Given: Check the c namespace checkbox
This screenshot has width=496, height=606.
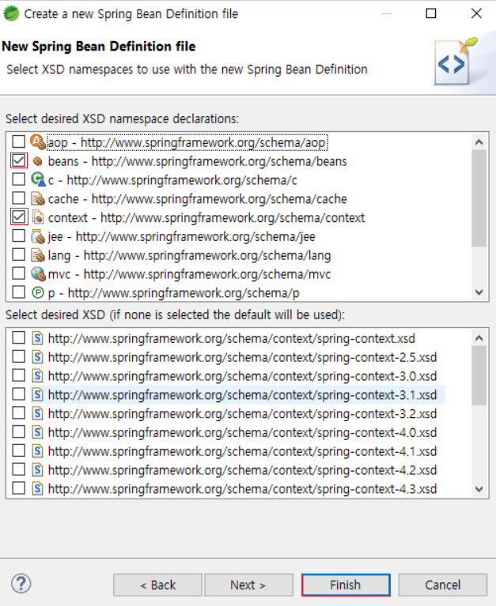Looking at the screenshot, I should [18, 179].
